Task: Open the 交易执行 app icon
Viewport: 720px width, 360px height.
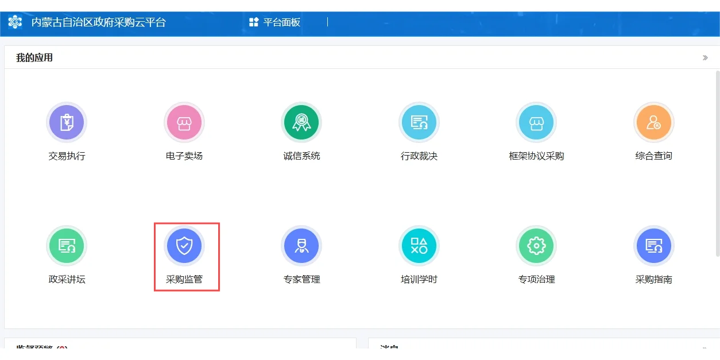Action: coord(67,122)
